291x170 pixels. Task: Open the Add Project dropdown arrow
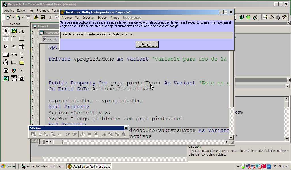pos(13,17)
